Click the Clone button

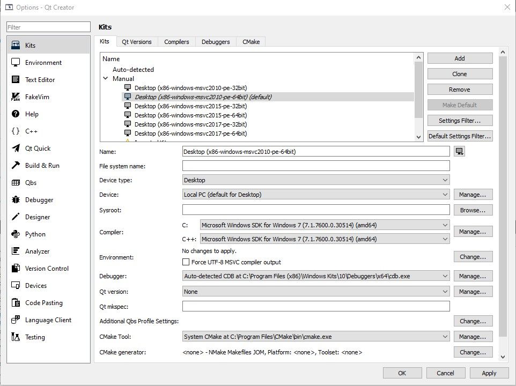(460, 73)
